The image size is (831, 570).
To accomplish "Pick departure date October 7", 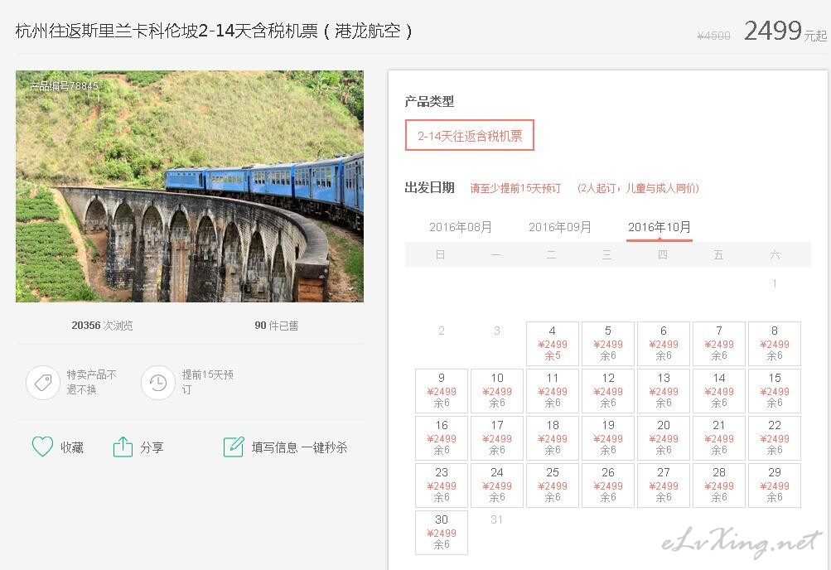I will 719,343.
